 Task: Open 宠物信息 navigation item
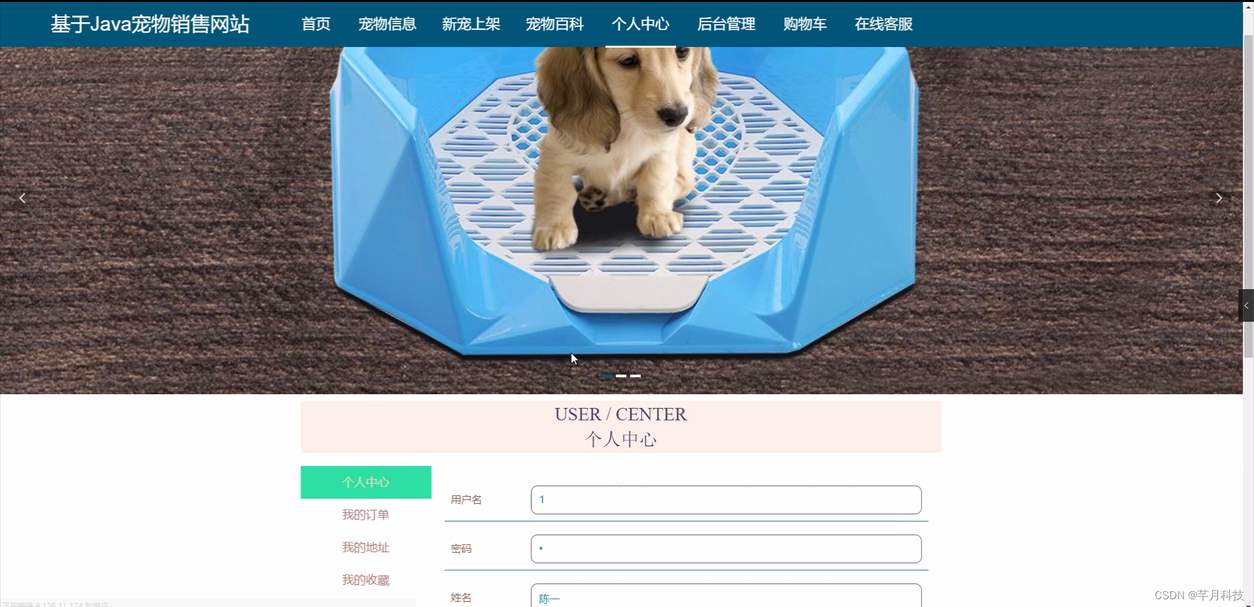pos(387,24)
